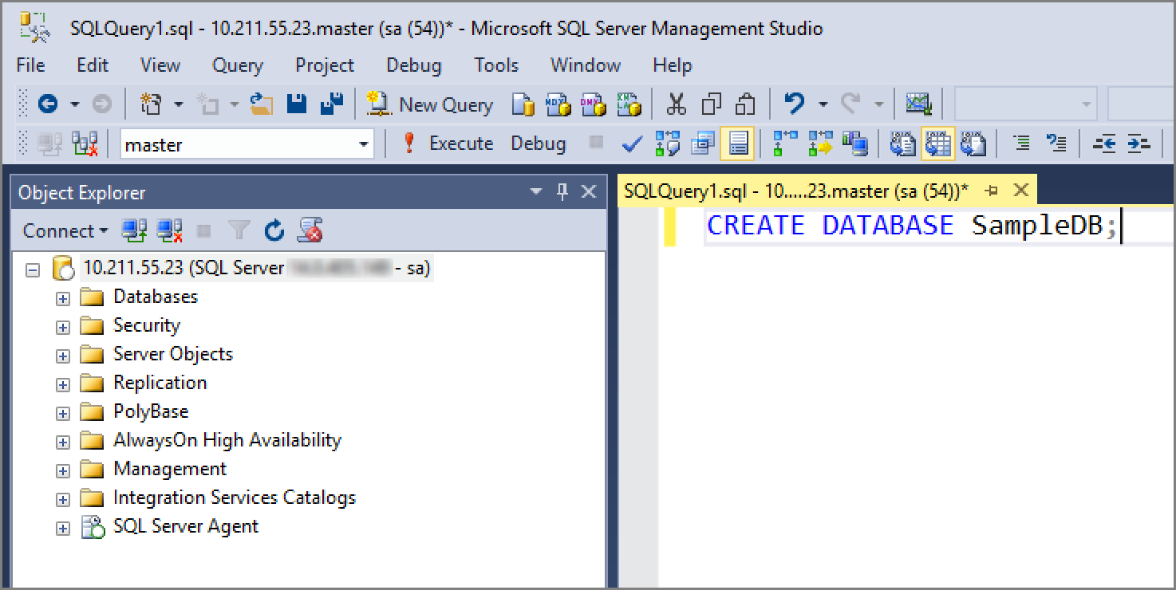Open the master database dropdown

click(x=364, y=144)
